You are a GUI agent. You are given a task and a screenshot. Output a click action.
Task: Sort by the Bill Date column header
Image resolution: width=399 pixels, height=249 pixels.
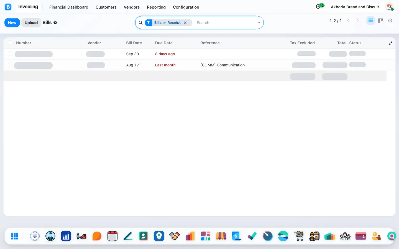[134, 43]
